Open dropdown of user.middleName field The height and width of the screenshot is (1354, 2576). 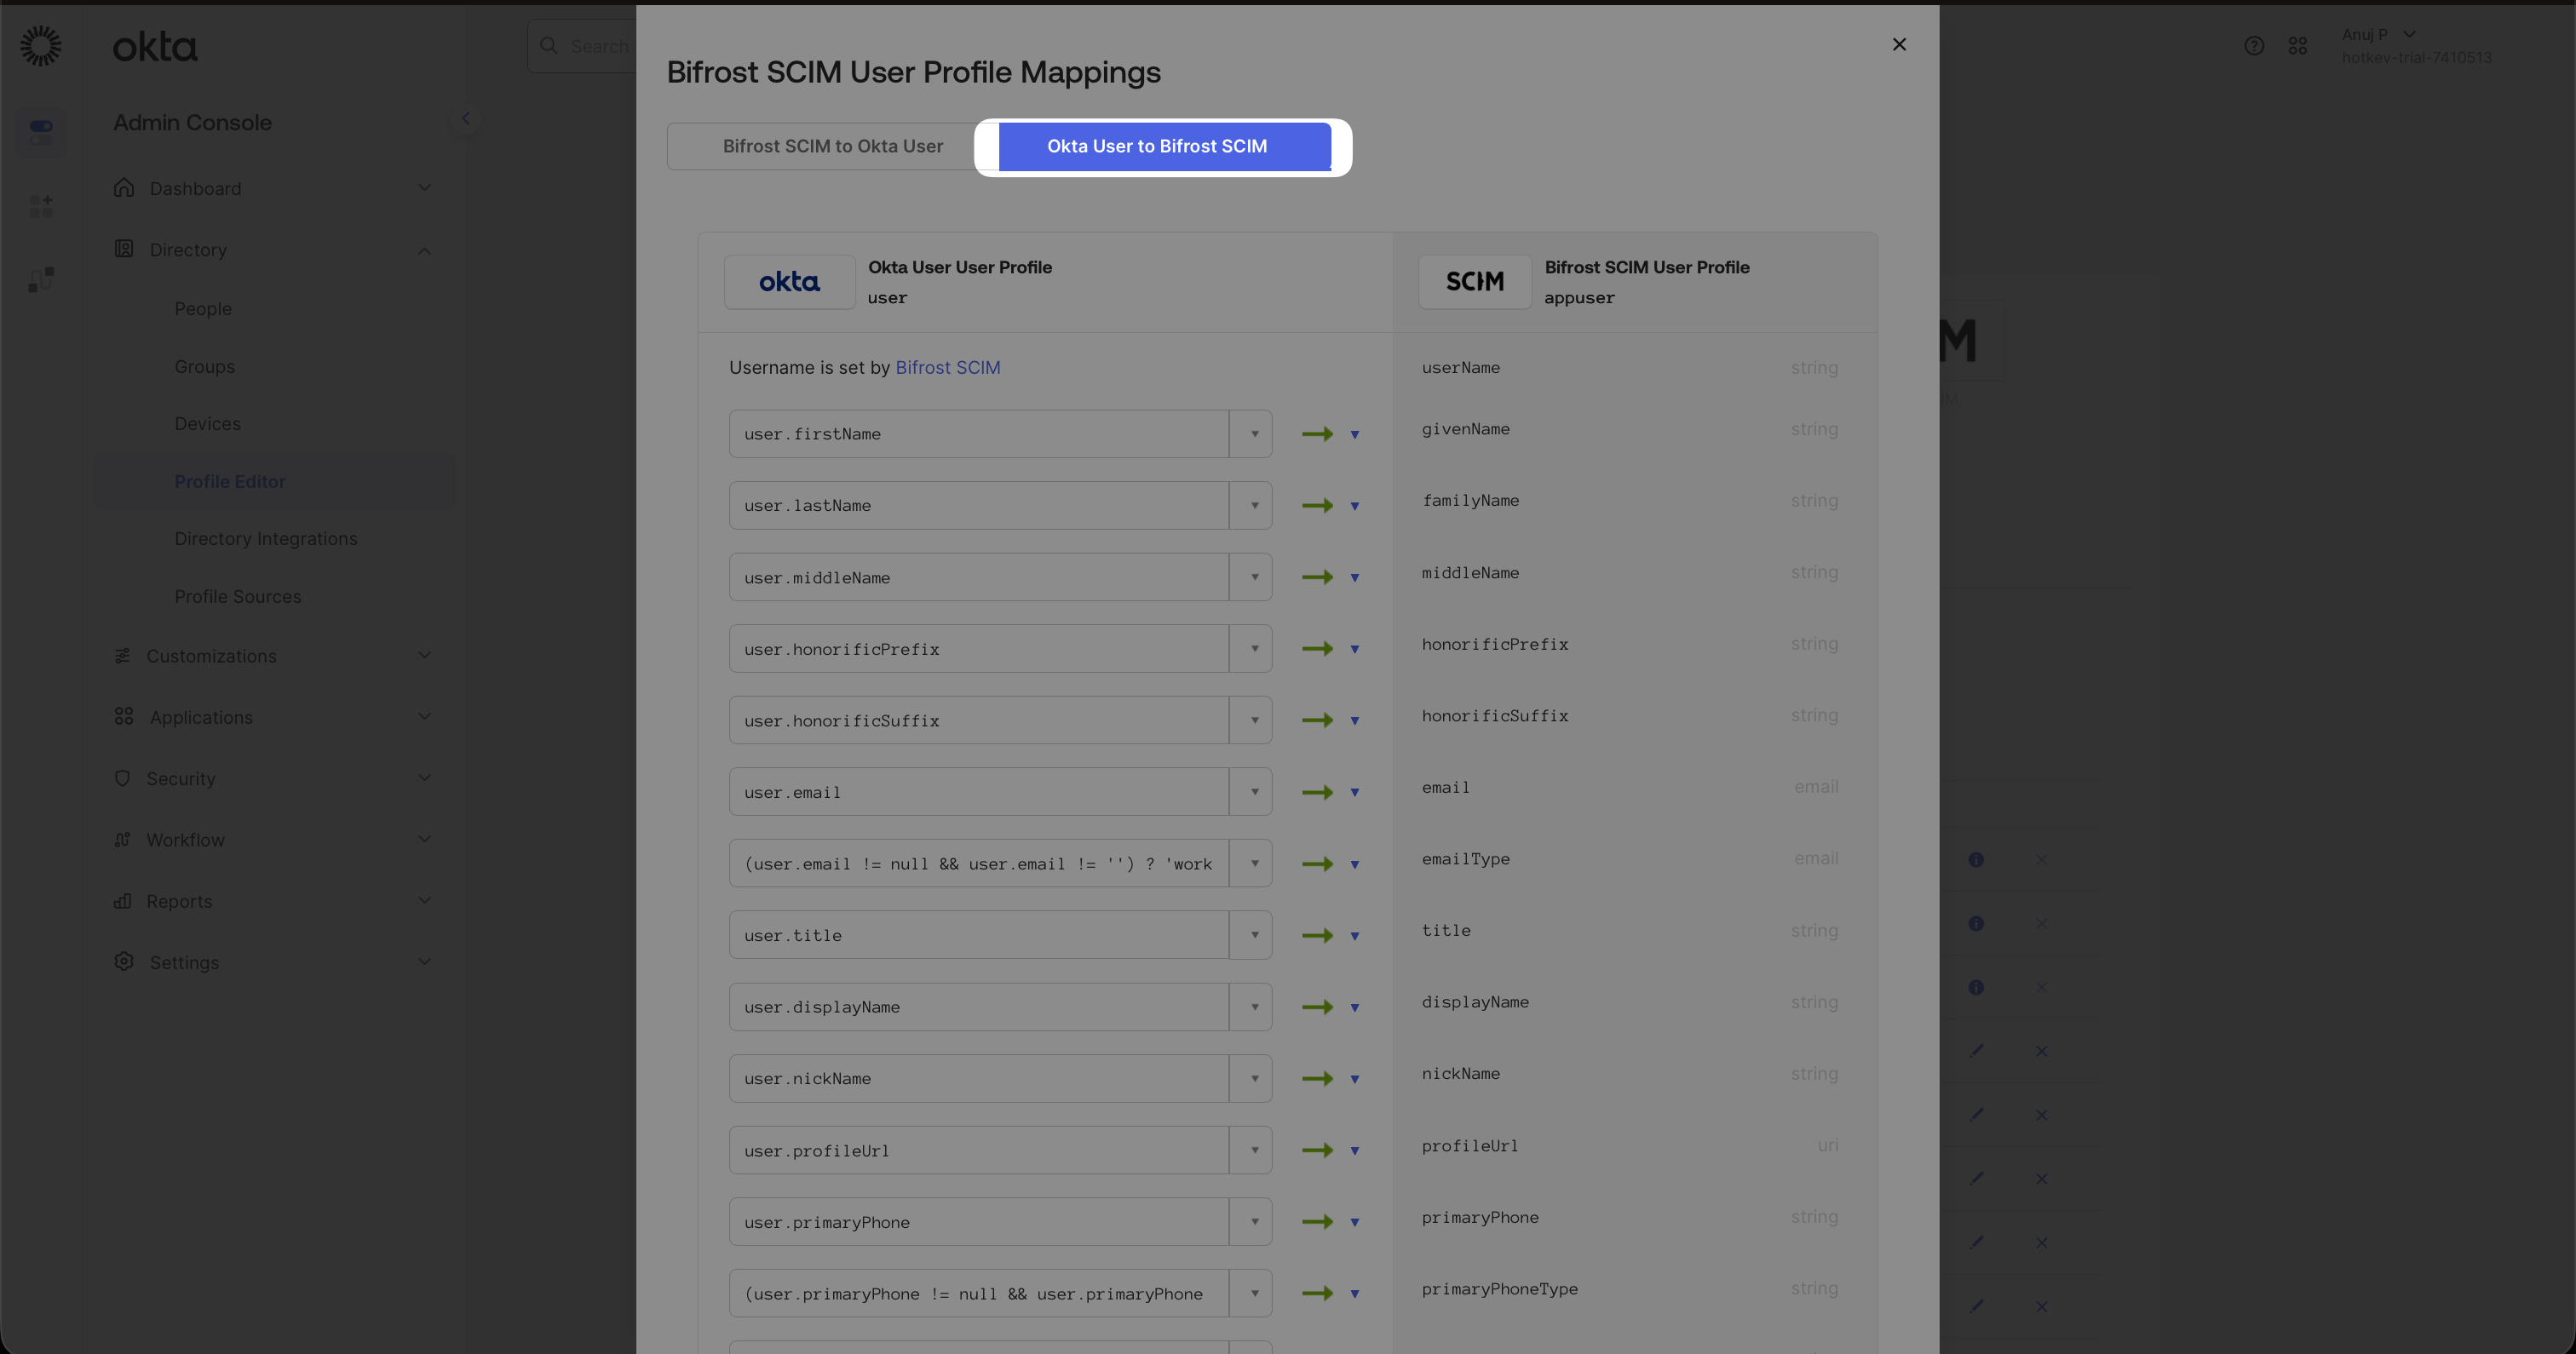click(x=1251, y=577)
